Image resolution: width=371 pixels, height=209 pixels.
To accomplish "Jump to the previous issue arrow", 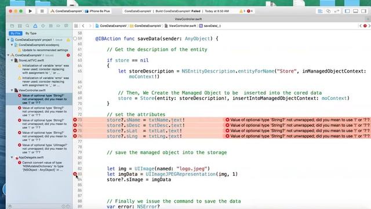I will point(361,26).
